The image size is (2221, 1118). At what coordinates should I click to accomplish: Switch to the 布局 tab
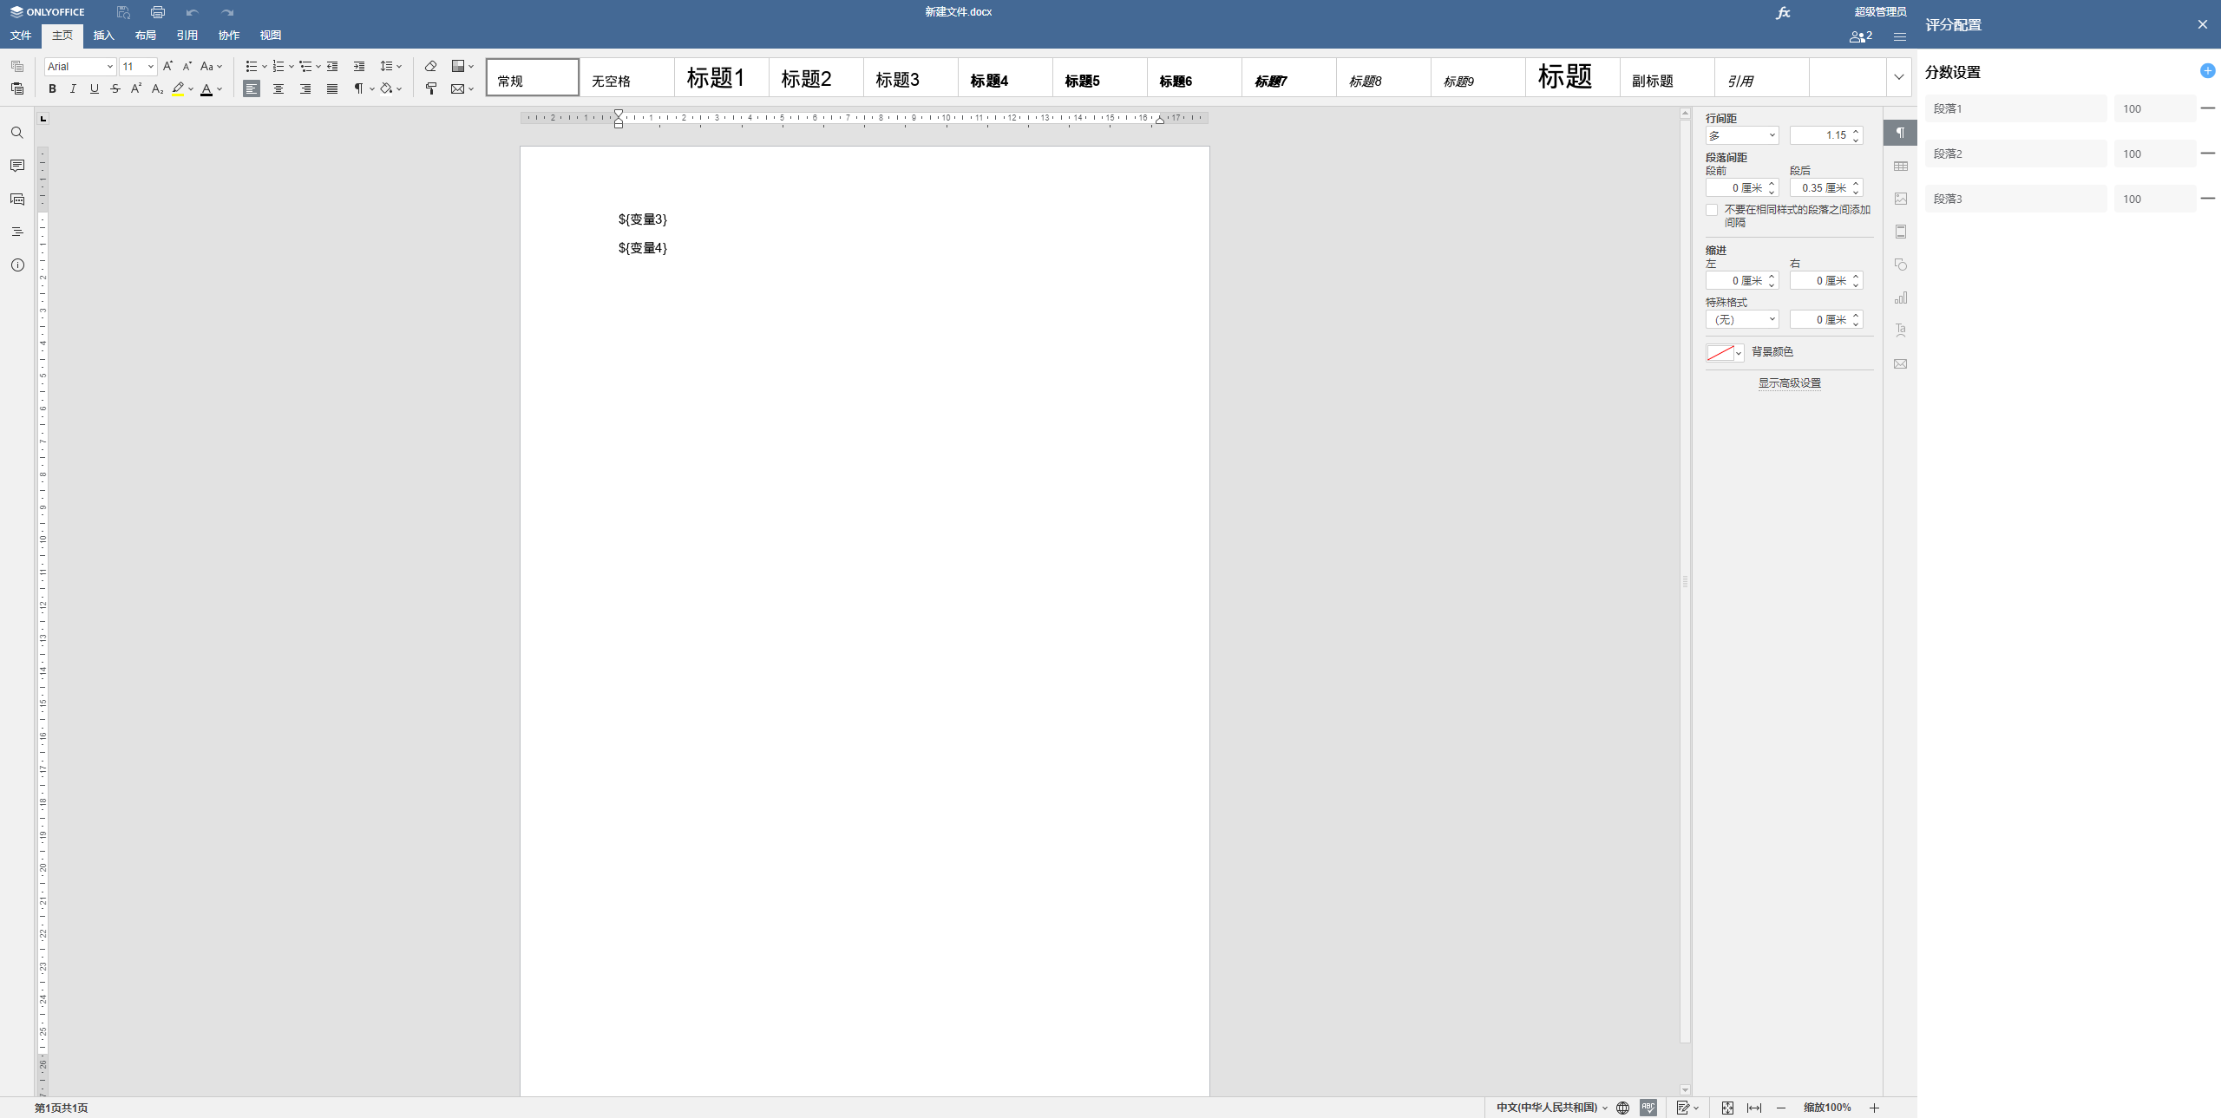[x=146, y=36]
